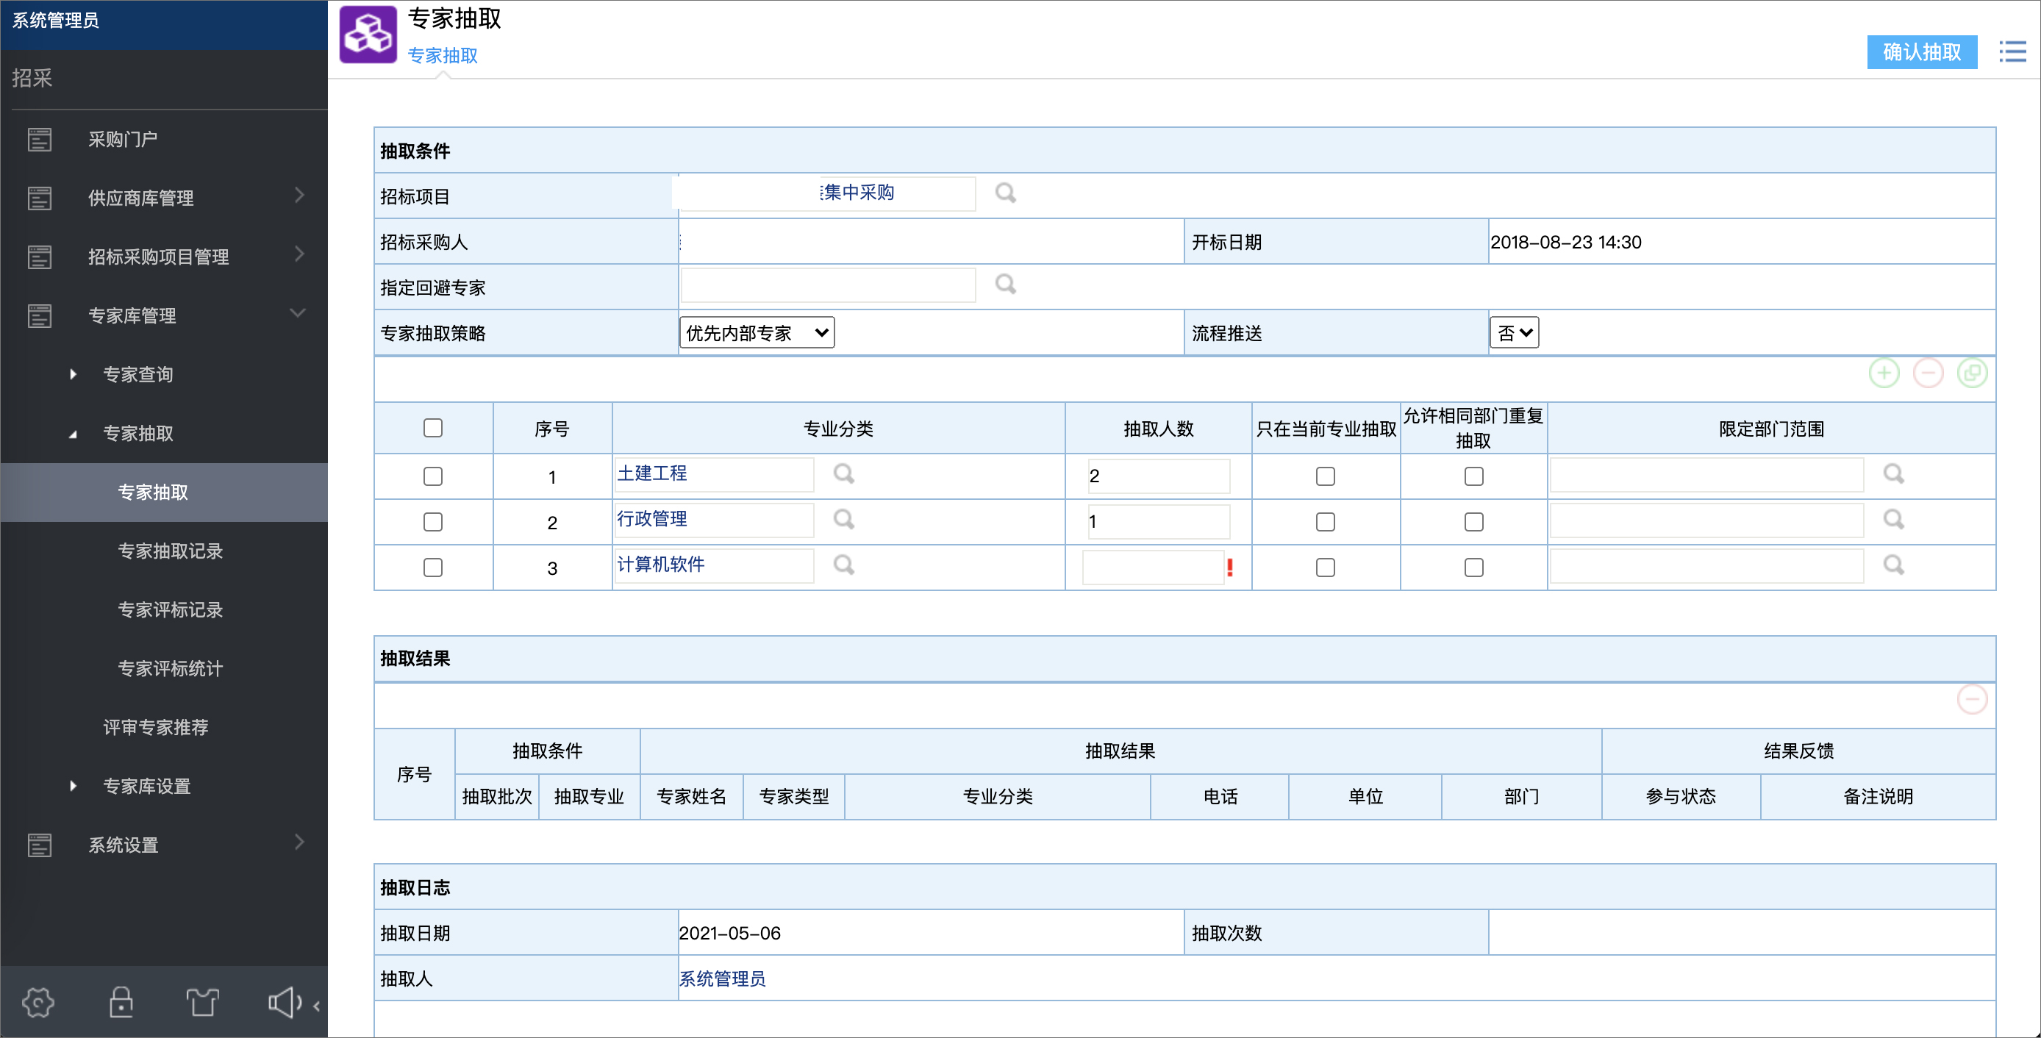Select 专家评标记录 in the sidebar menu
The height and width of the screenshot is (1038, 2041).
(170, 609)
